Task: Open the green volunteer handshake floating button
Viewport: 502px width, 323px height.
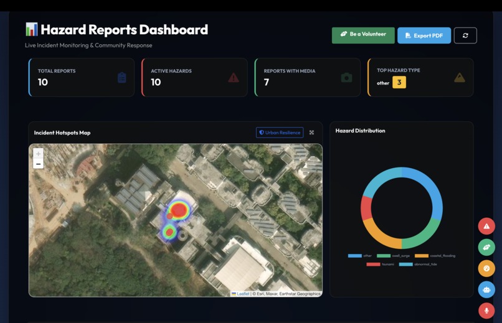Action: (486, 247)
